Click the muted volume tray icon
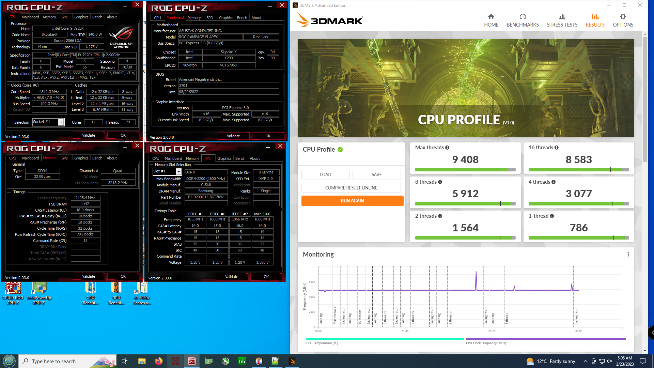The height and width of the screenshot is (368, 654). point(610,361)
